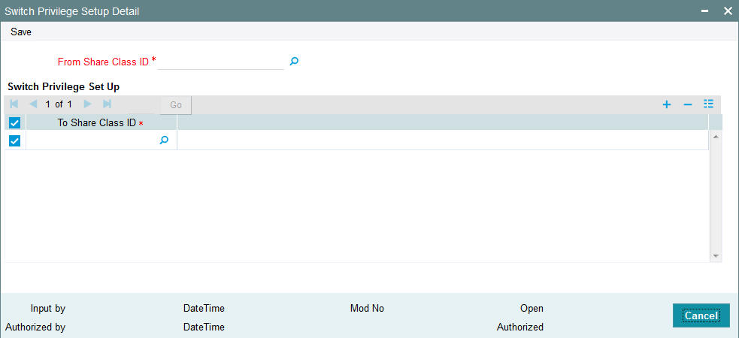Click the table scrollbar down arrow

(716, 256)
